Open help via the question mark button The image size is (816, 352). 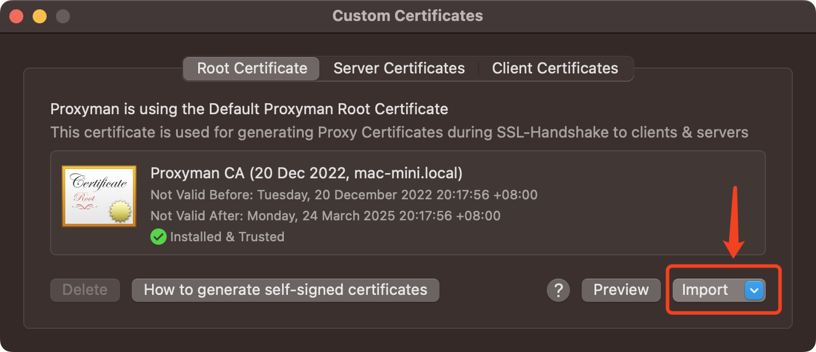[x=558, y=290]
